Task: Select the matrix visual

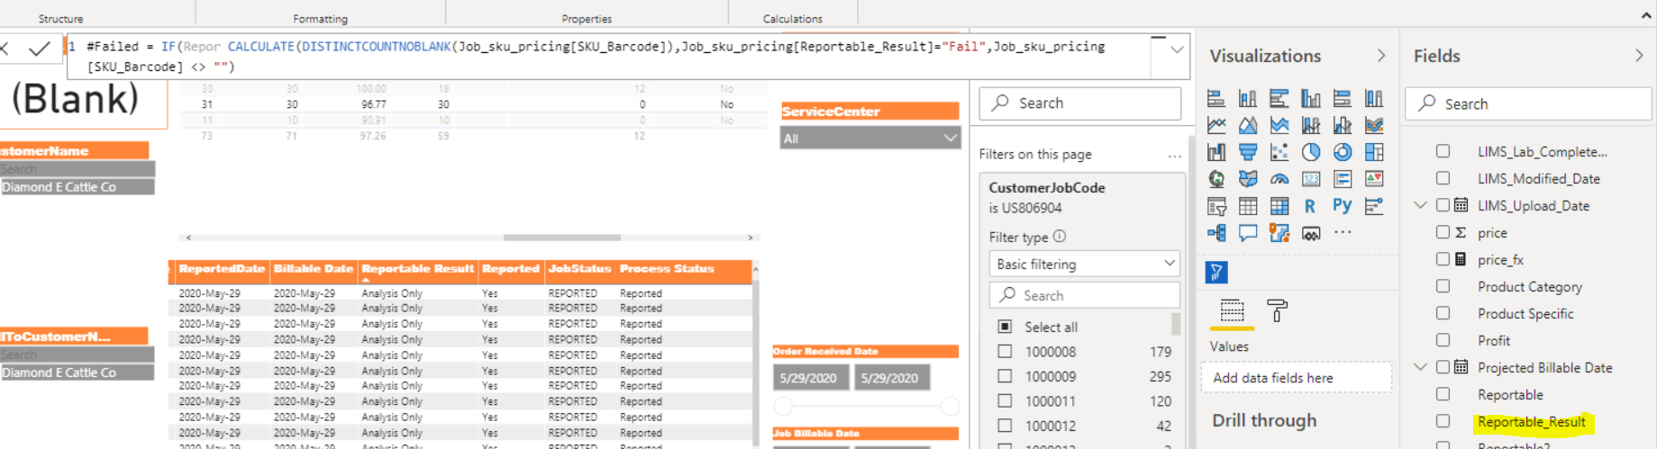Action: pos(1279,207)
